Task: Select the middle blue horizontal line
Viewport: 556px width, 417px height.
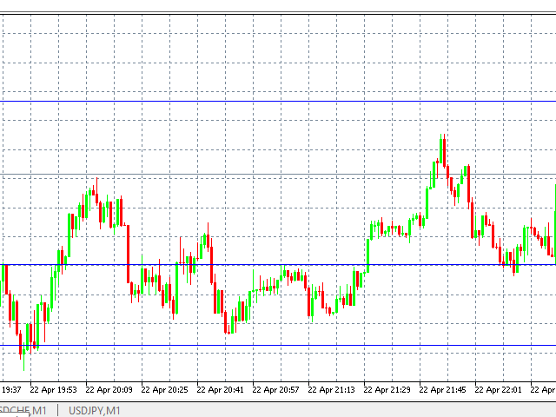Action: (x=278, y=264)
